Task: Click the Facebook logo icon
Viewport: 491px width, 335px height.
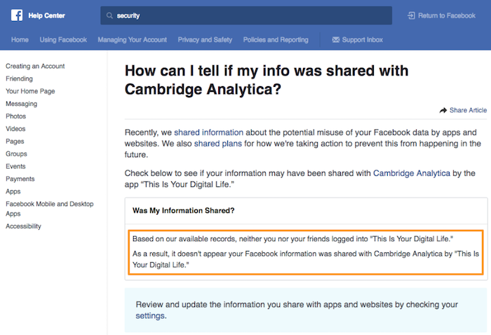Action: click(x=17, y=15)
